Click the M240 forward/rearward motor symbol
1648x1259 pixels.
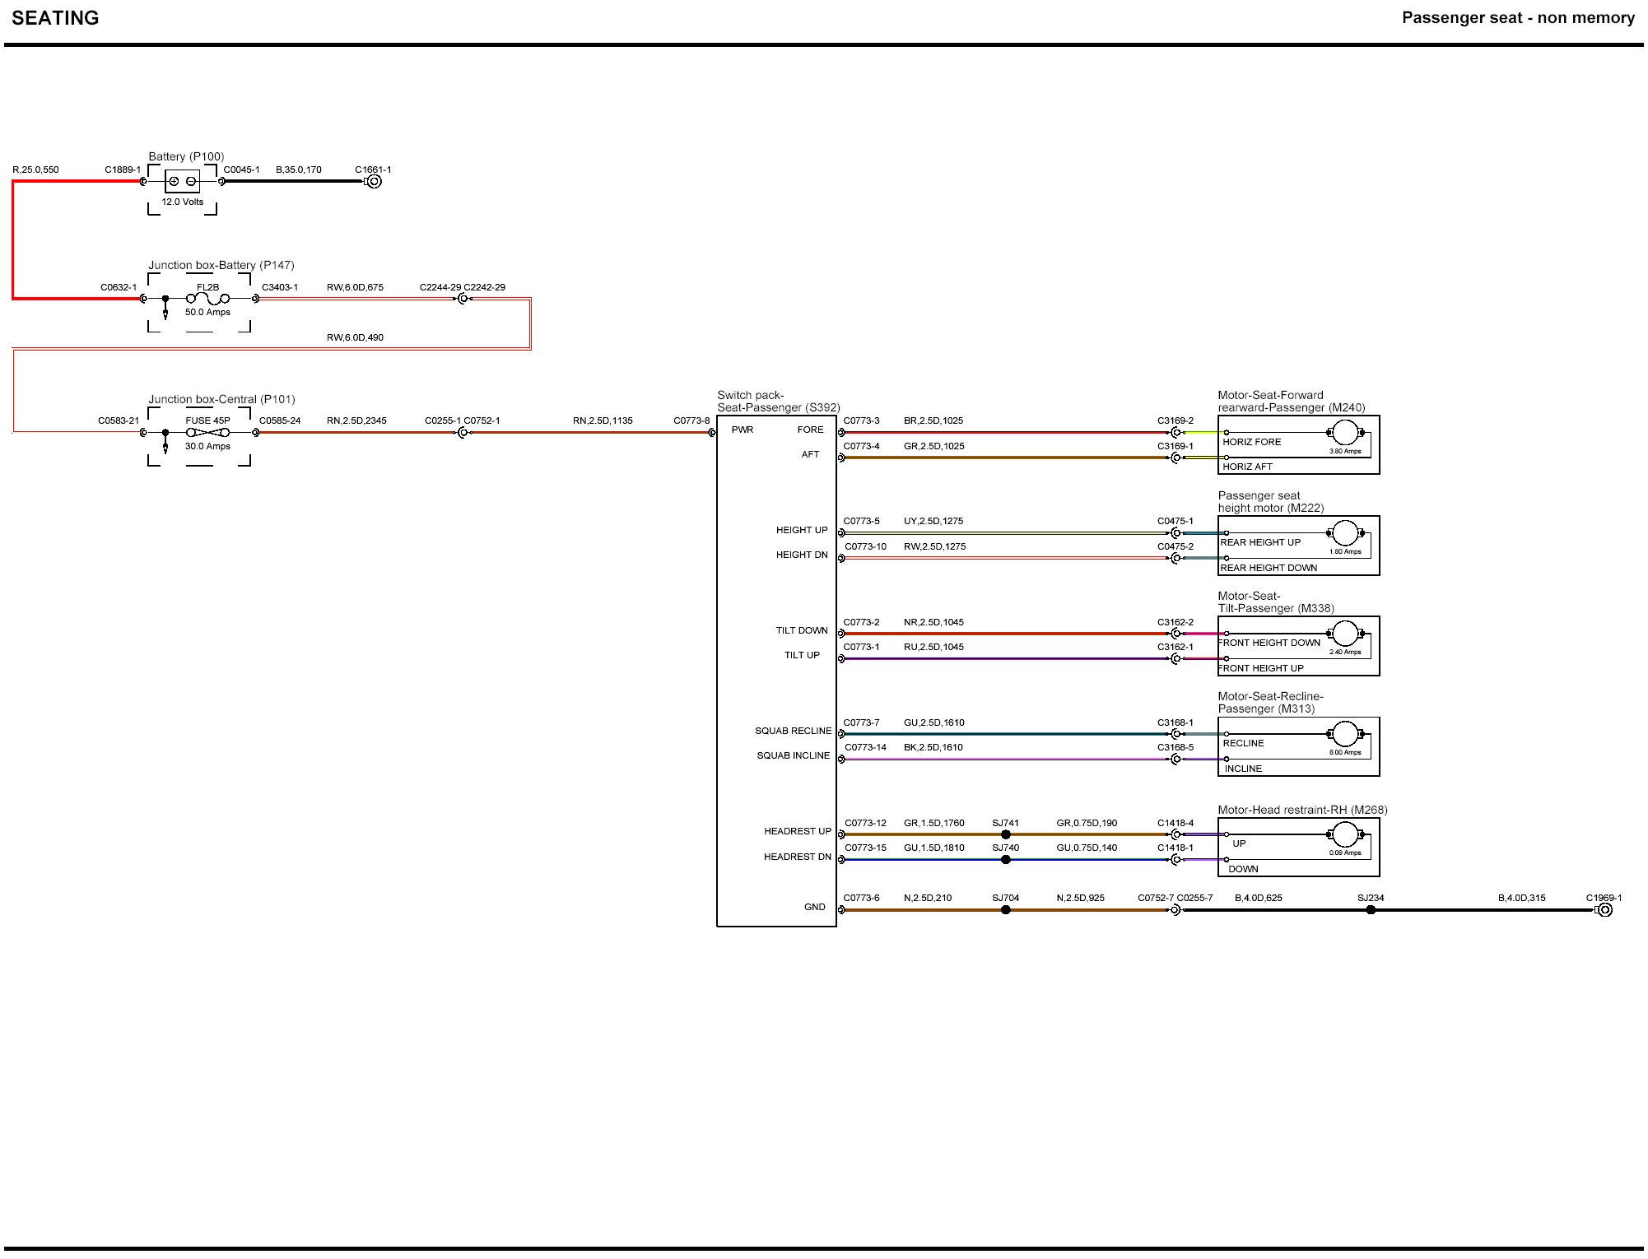click(1344, 432)
